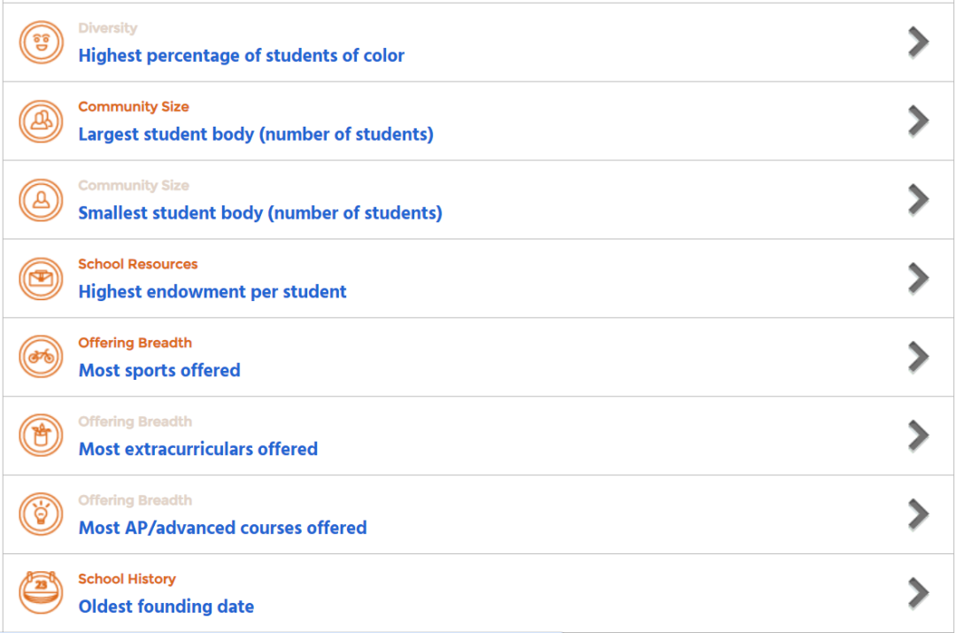Viewport: 956px width, 633px height.
Task: Open Most extracurriculars offered link
Action: click(x=198, y=449)
